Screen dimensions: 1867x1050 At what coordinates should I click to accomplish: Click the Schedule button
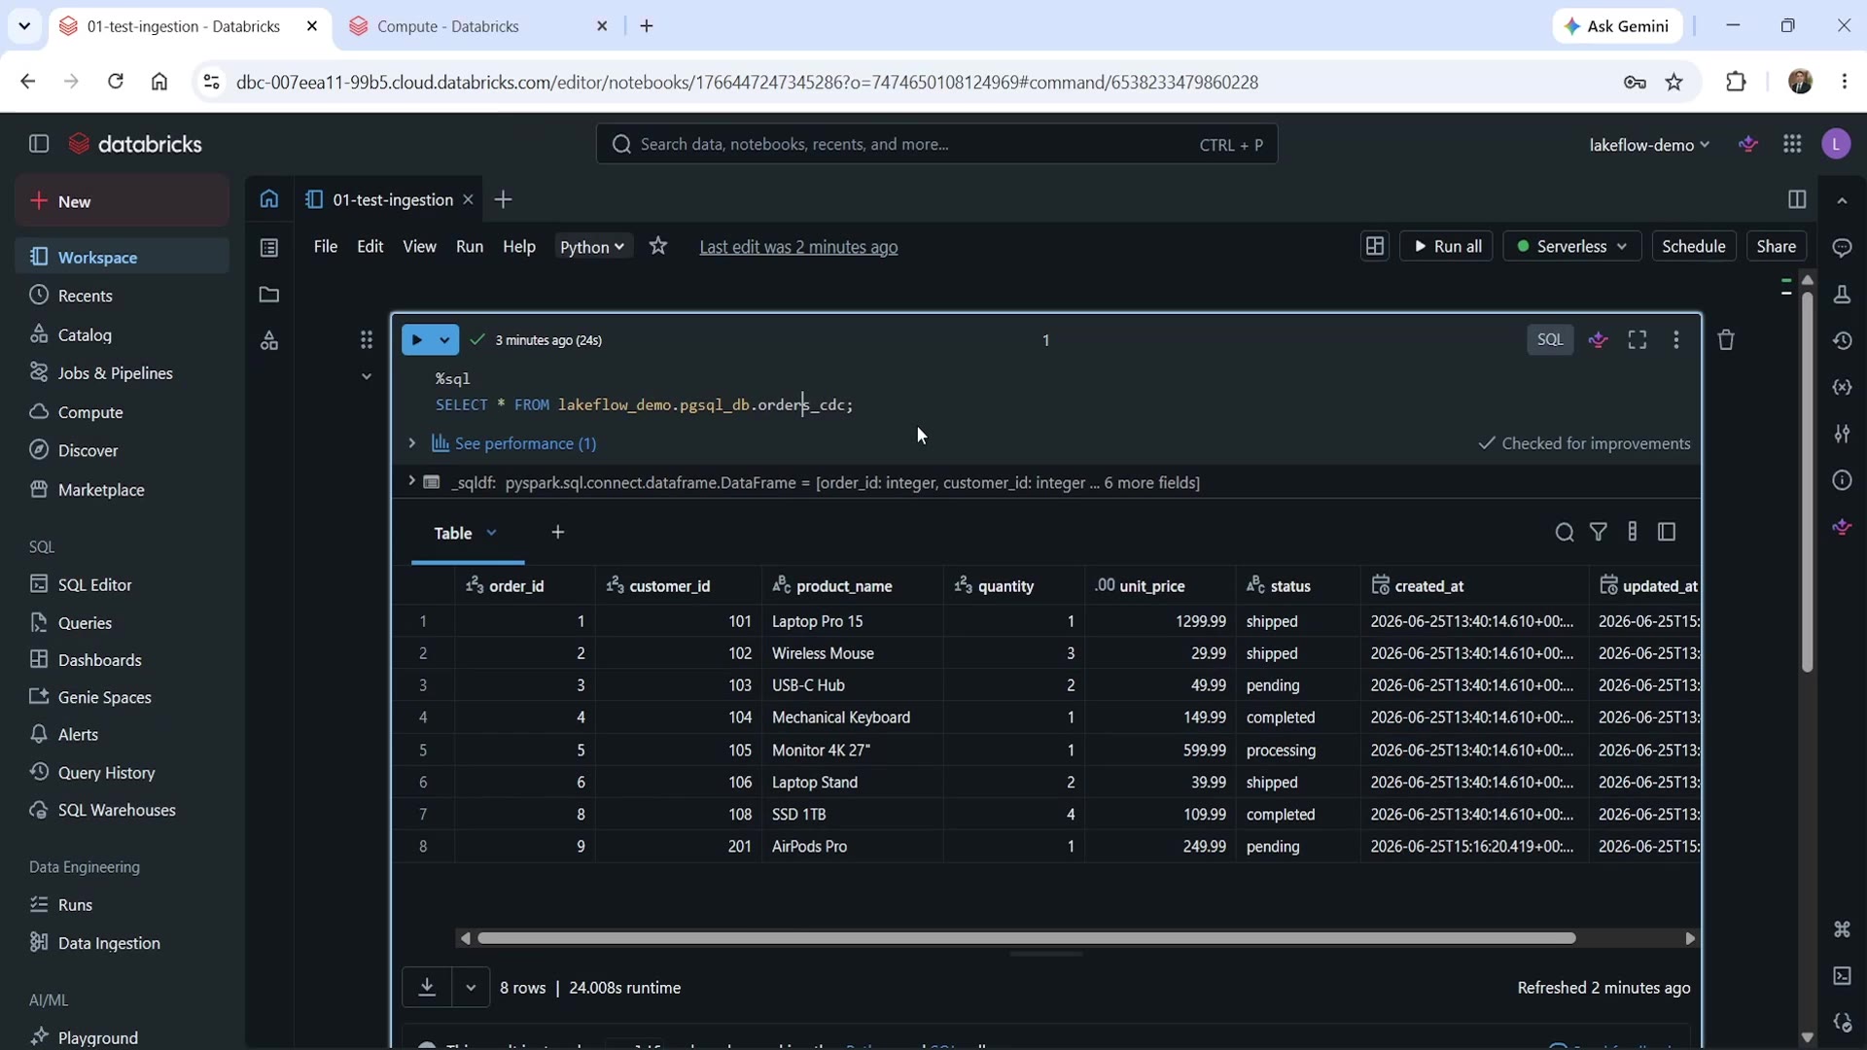[1693, 246]
